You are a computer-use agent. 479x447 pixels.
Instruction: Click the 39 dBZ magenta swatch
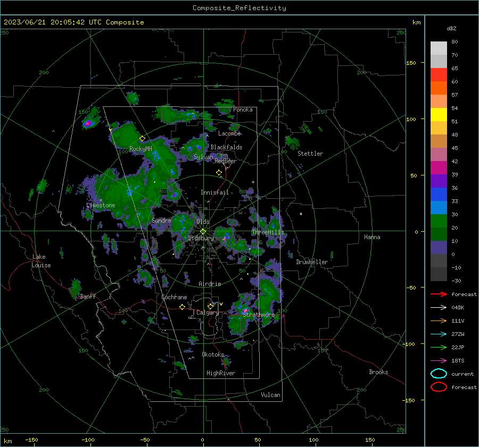click(439, 168)
